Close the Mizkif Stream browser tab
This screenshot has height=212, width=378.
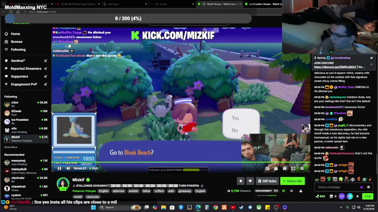240,4
